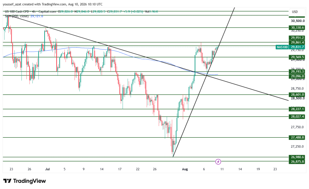This screenshot has width=309, height=189.
Task: Click the date label 19 on time axis
Action: (258, 169)
